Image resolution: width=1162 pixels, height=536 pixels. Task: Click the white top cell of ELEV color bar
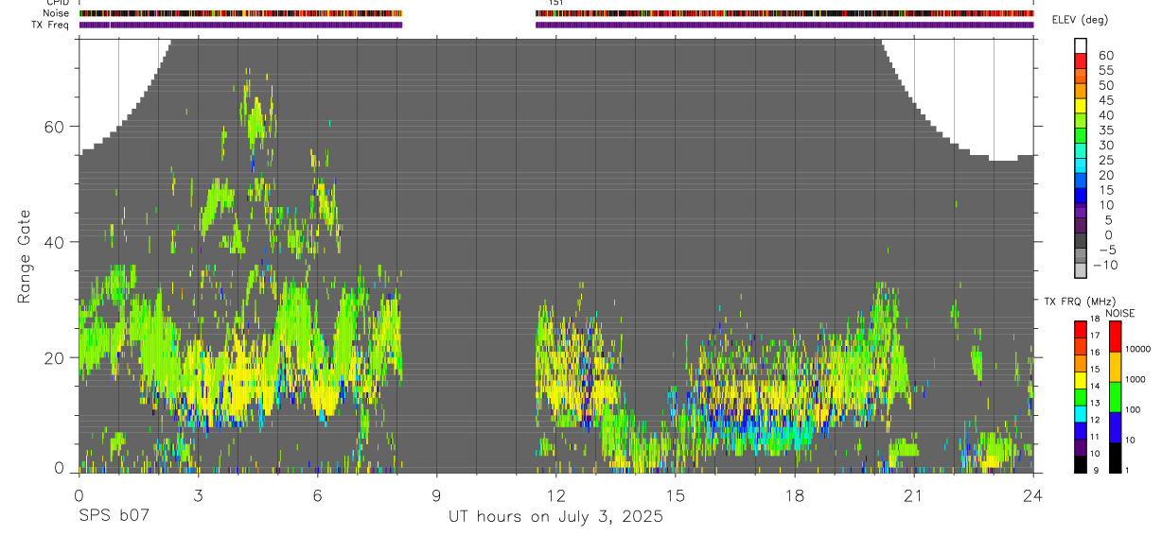click(1082, 45)
